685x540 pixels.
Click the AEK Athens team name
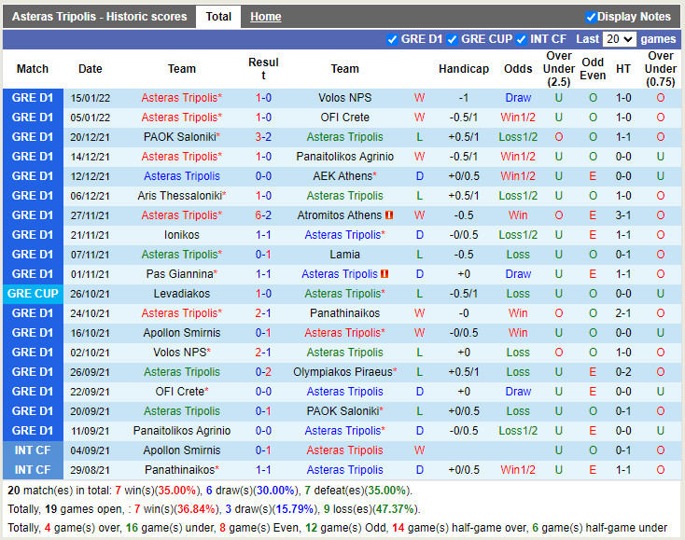pos(342,176)
